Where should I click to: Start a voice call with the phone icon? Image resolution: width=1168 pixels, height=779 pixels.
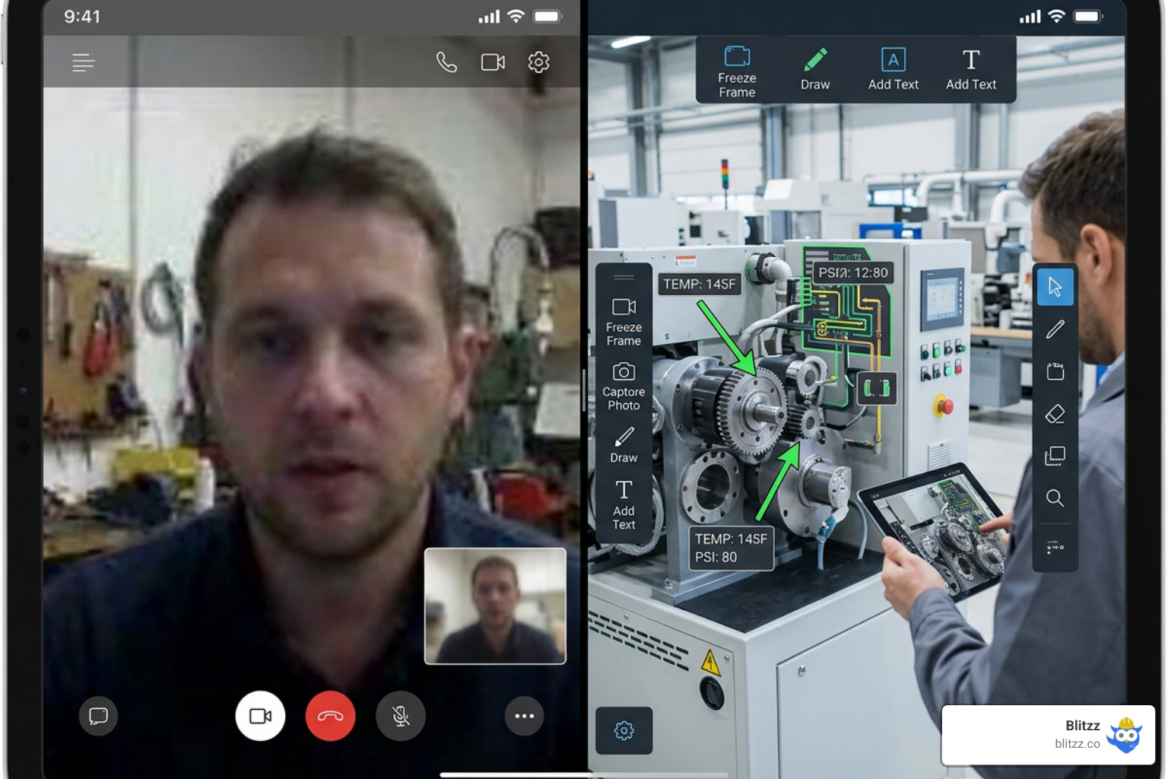446,62
